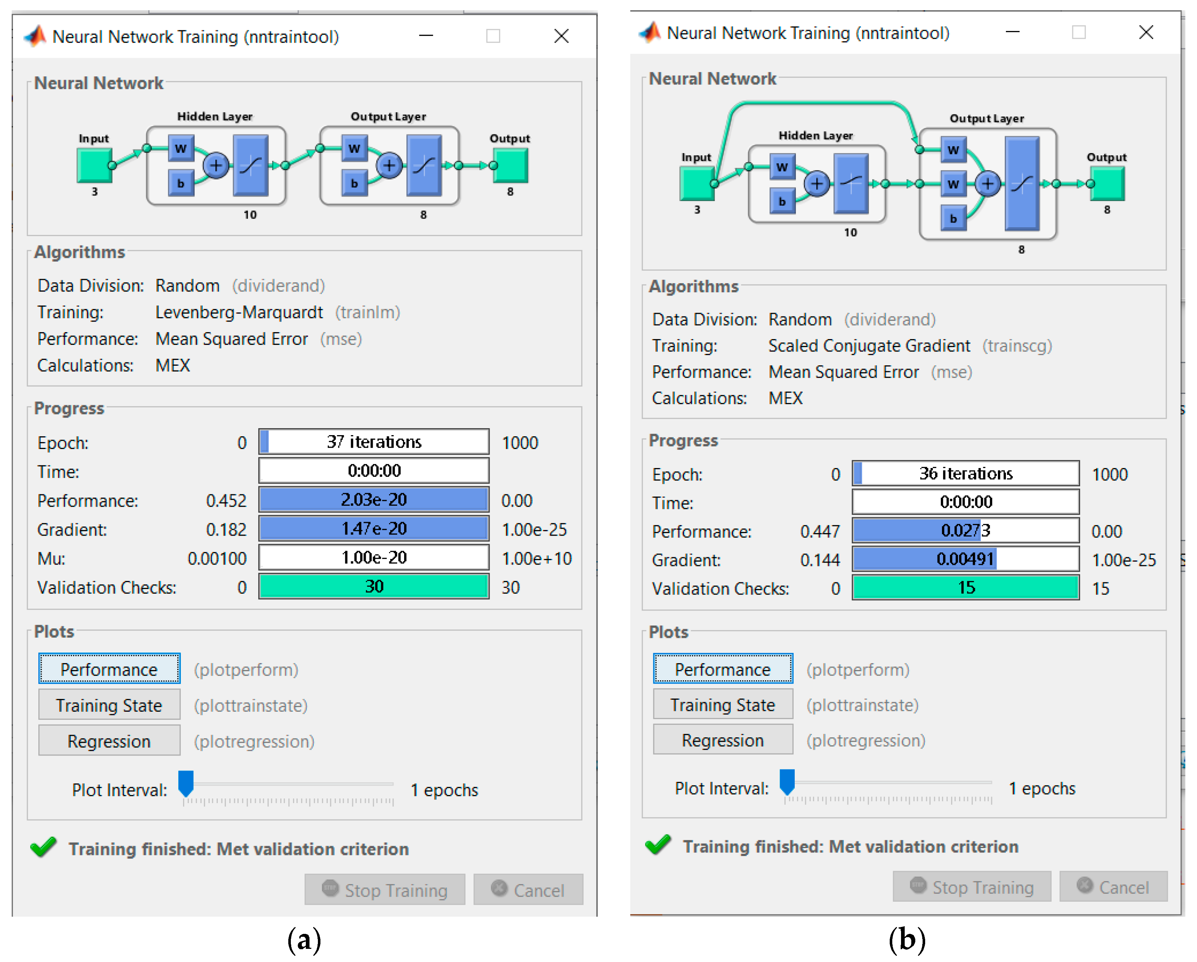The height and width of the screenshot is (962, 1197).
Task: Click Stop Training in right window (b)
Action: [x=972, y=886]
